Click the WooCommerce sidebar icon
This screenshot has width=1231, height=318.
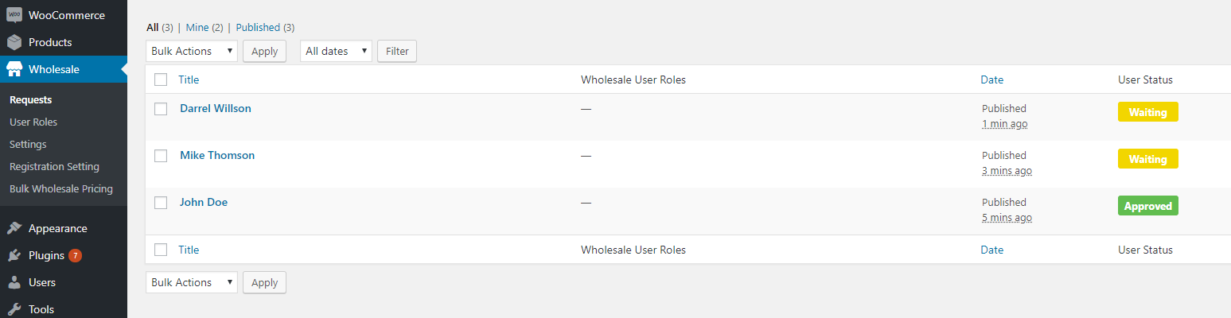click(14, 15)
